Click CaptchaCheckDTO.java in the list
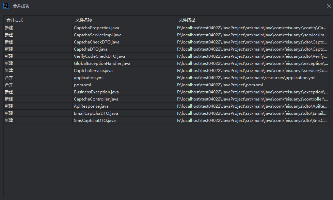 (x=96, y=42)
